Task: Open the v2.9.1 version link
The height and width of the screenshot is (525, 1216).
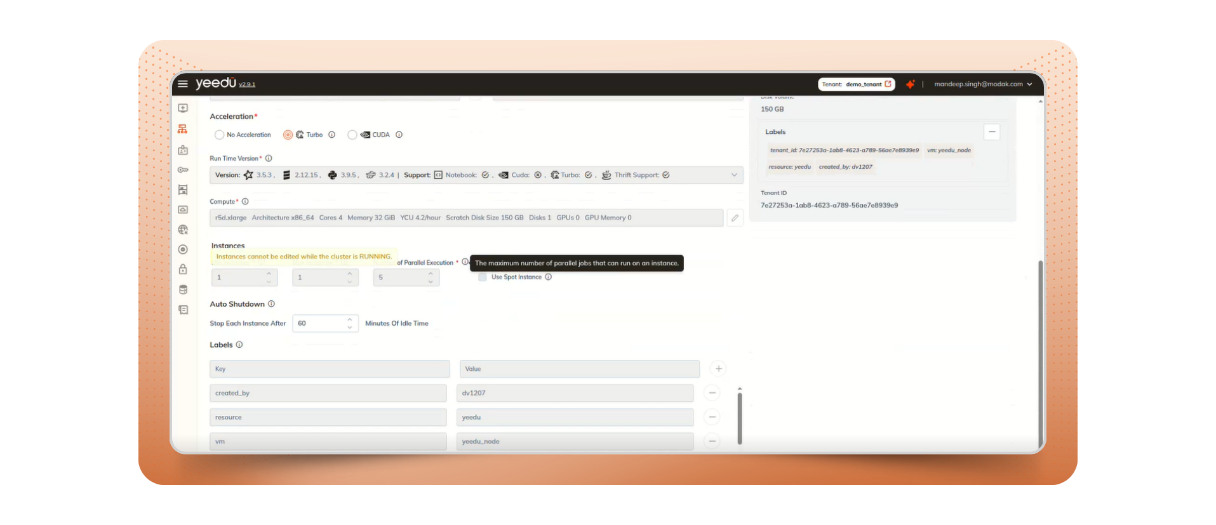Action: [247, 84]
